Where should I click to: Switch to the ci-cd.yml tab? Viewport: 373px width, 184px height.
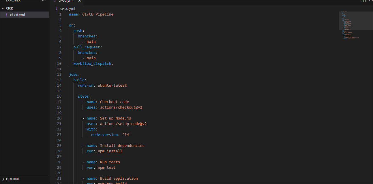[66, 1]
